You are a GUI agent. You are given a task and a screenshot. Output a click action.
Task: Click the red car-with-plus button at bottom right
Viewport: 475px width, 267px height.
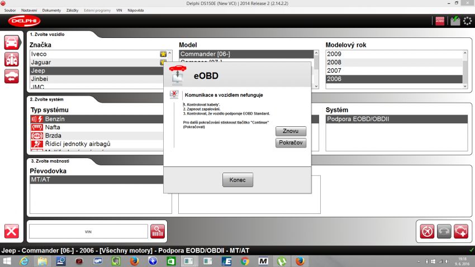coord(461,232)
